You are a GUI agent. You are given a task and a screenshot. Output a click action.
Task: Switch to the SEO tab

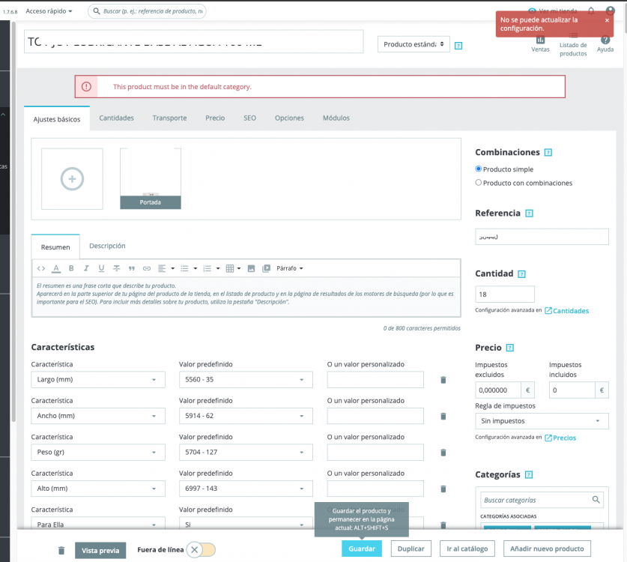(x=249, y=118)
